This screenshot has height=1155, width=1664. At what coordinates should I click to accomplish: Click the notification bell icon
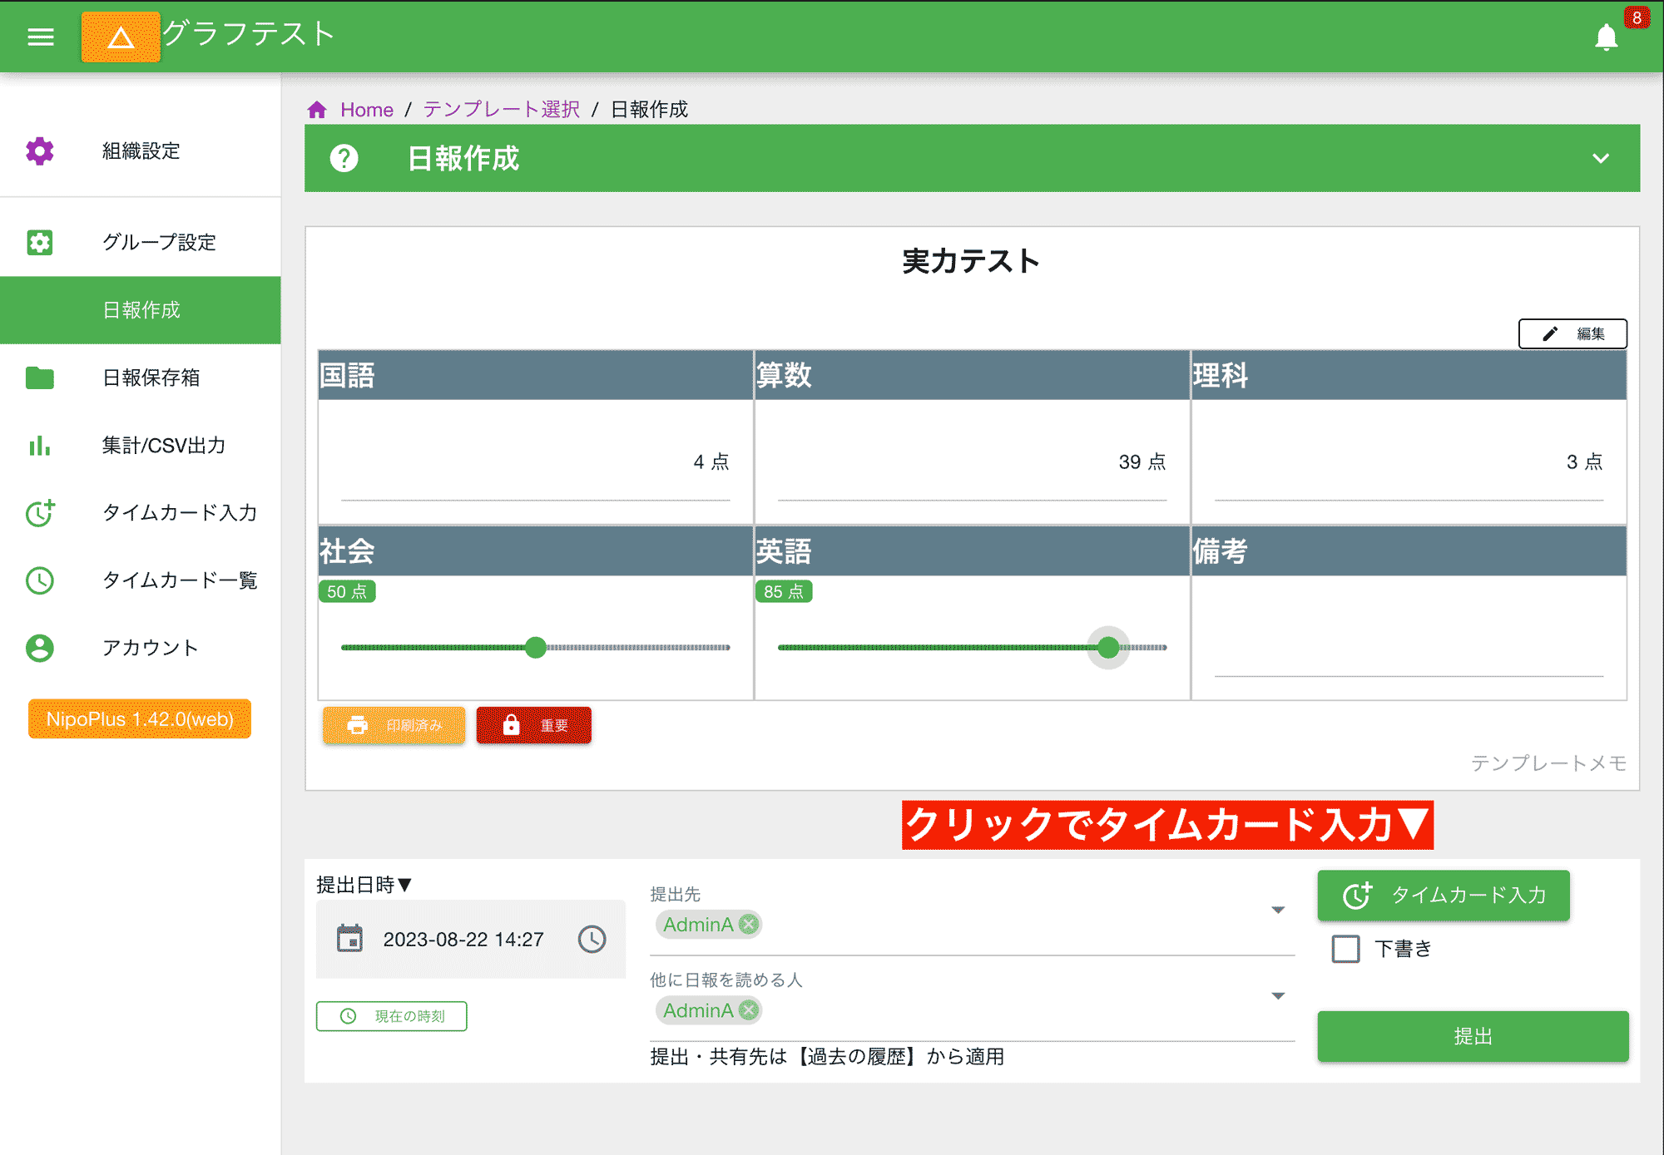click(1606, 37)
